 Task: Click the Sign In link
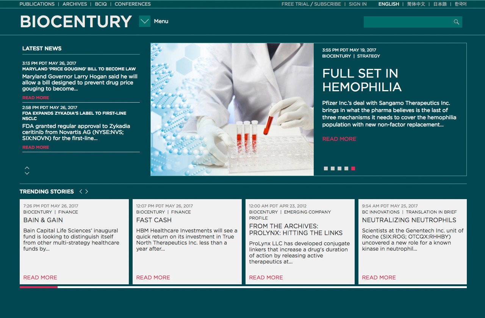pyautogui.click(x=358, y=4)
